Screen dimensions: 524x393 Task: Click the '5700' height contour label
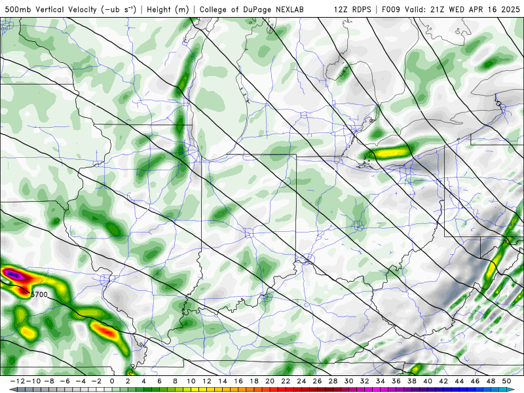39,295
